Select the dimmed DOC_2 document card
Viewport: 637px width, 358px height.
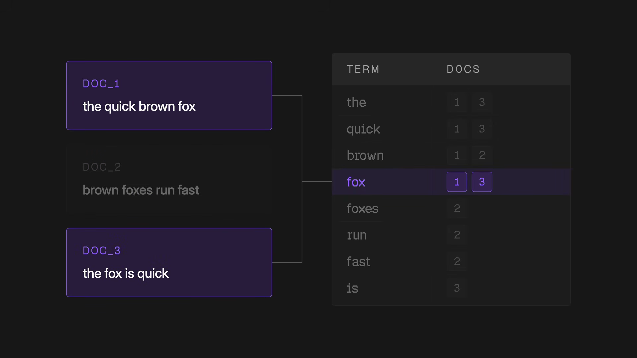pos(169,179)
